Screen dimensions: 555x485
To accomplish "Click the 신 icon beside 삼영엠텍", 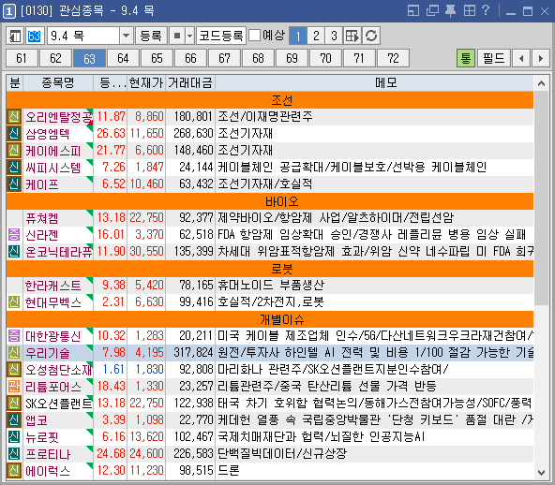I will pos(14,134).
